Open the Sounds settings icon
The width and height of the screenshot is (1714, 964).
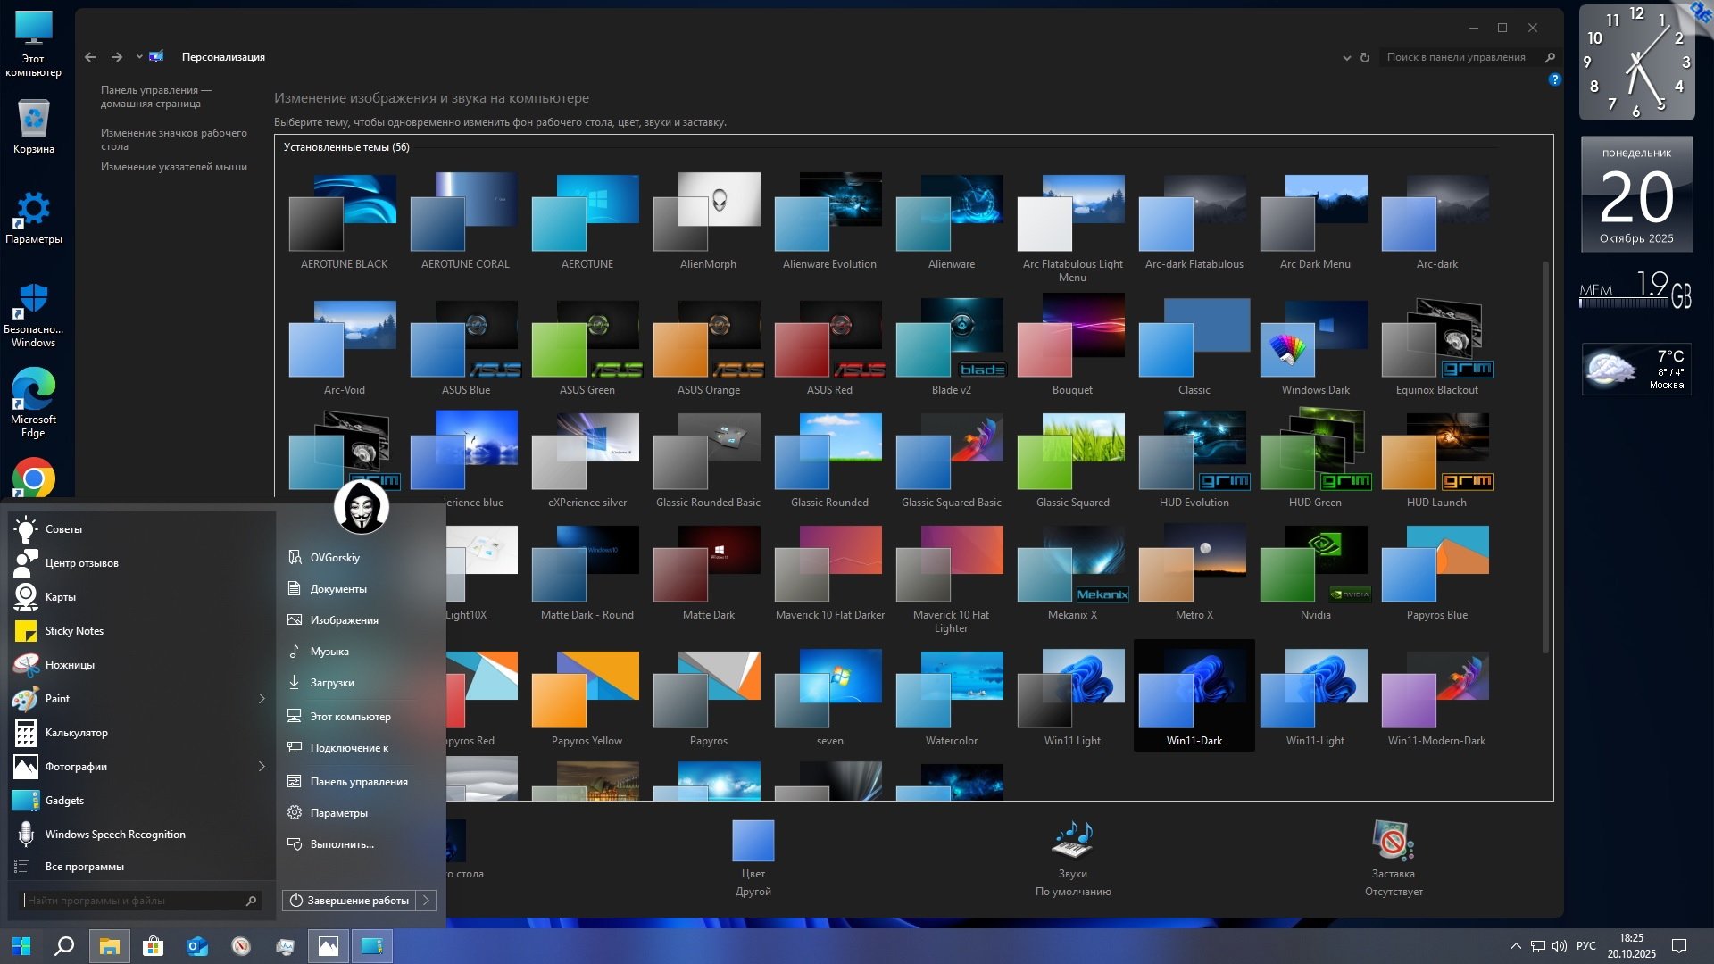[1073, 840]
